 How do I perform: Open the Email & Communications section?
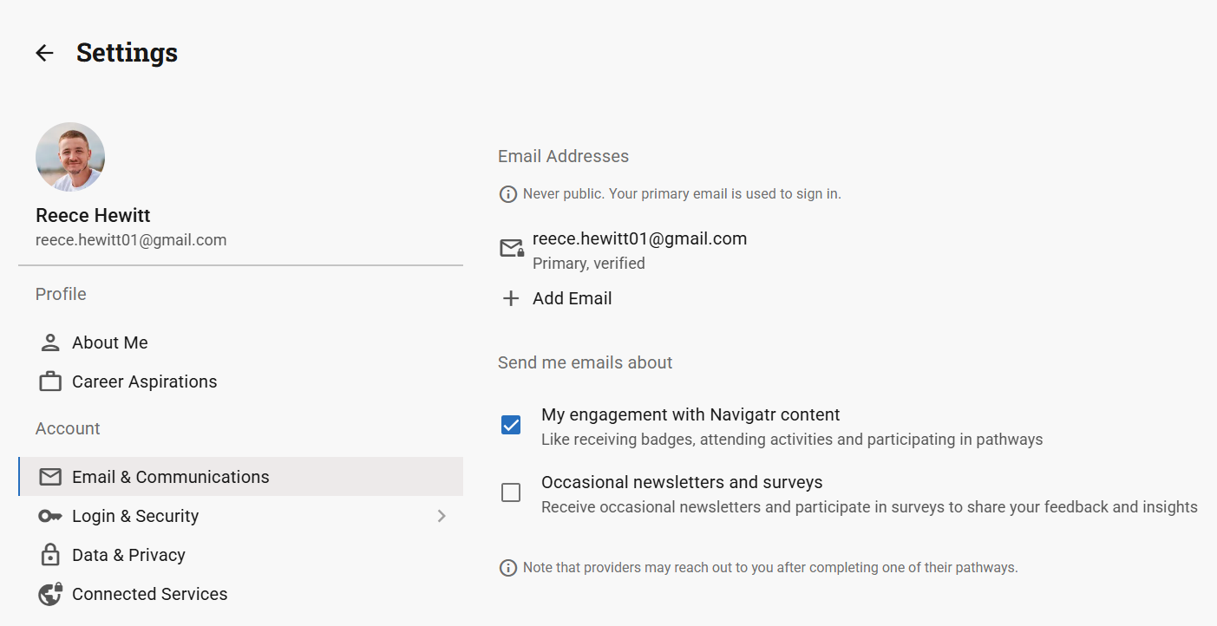tap(171, 477)
